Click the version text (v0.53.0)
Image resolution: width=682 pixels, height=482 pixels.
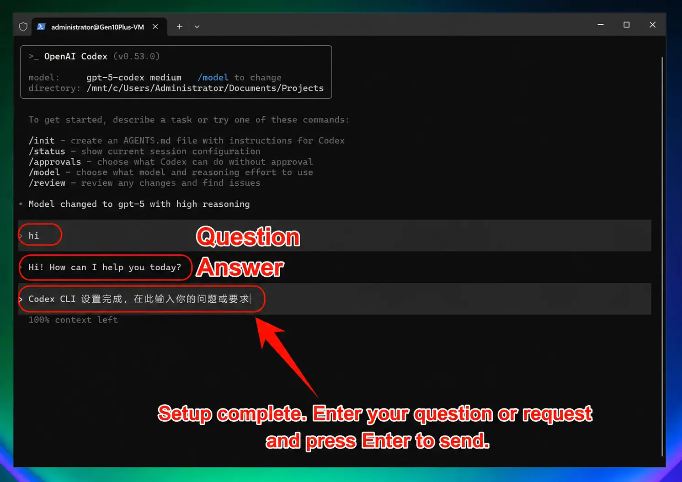(x=137, y=56)
